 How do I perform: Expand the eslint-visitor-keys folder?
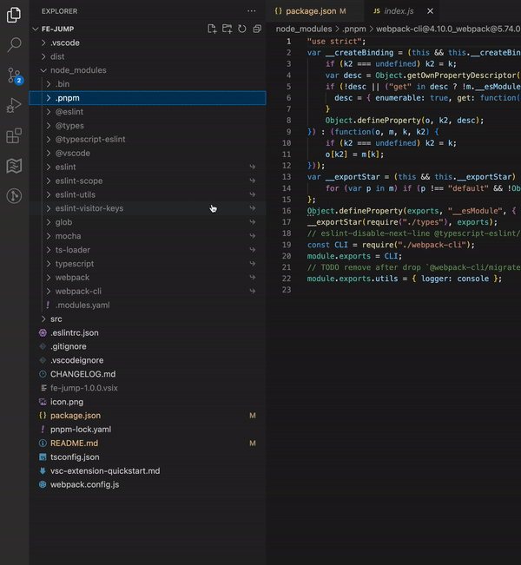coord(148,208)
